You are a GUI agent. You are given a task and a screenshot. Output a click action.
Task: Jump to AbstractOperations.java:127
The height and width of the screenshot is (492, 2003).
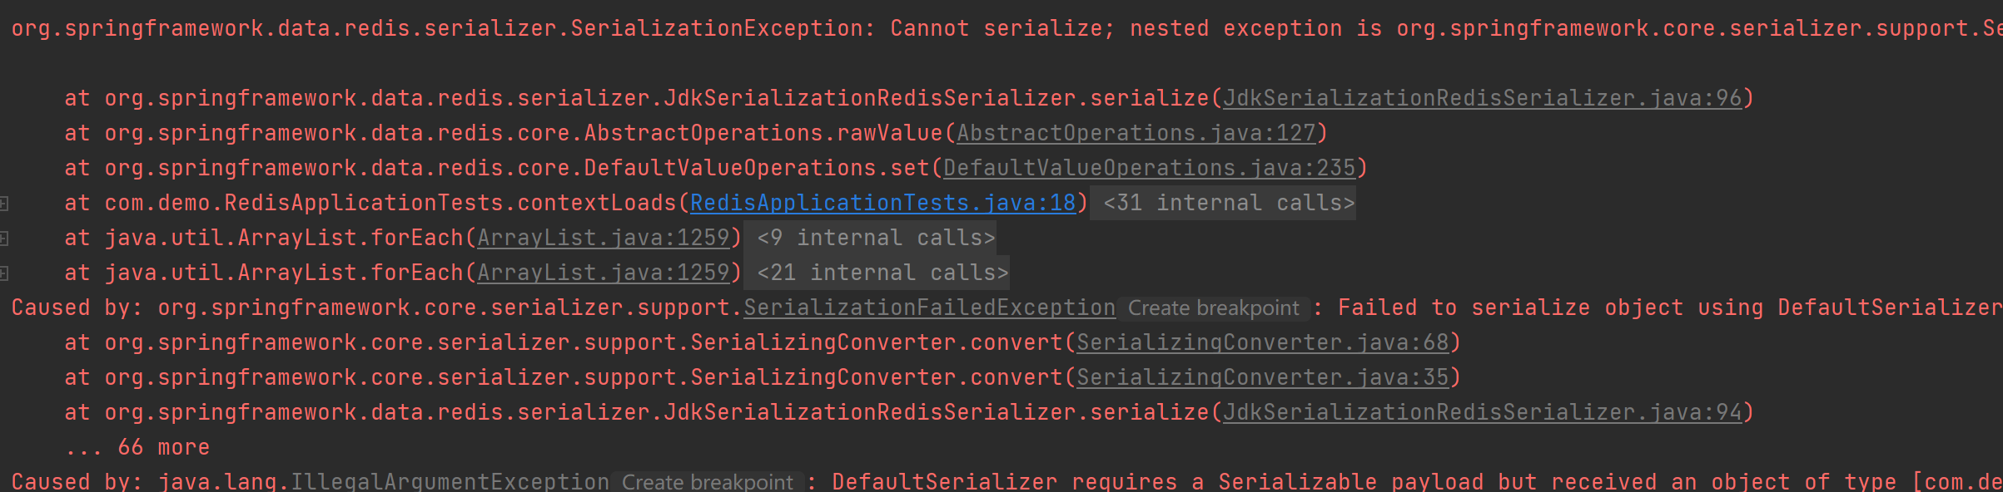pos(1136,133)
